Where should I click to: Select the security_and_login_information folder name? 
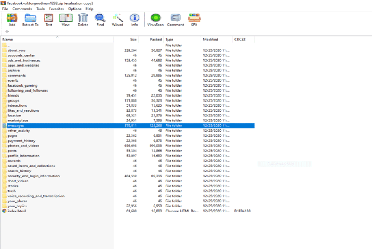coord(33,176)
